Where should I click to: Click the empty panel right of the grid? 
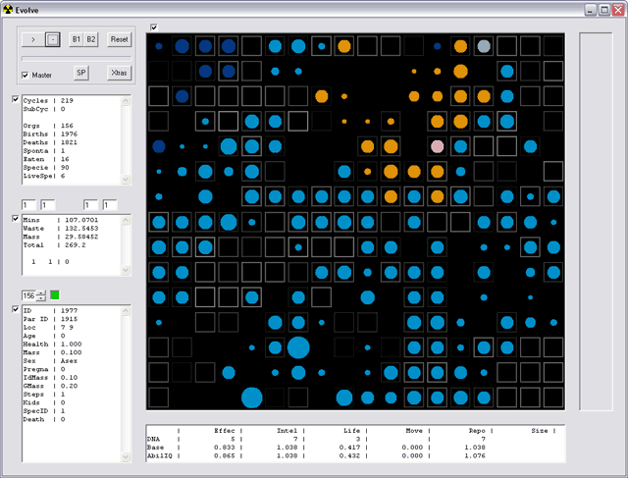pyautogui.click(x=596, y=221)
